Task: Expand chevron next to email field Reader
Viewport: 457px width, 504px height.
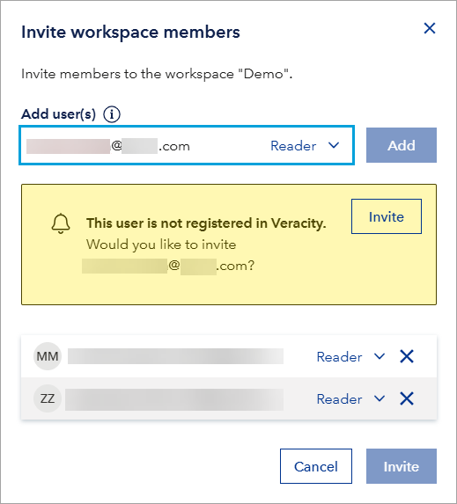Action: [334, 146]
